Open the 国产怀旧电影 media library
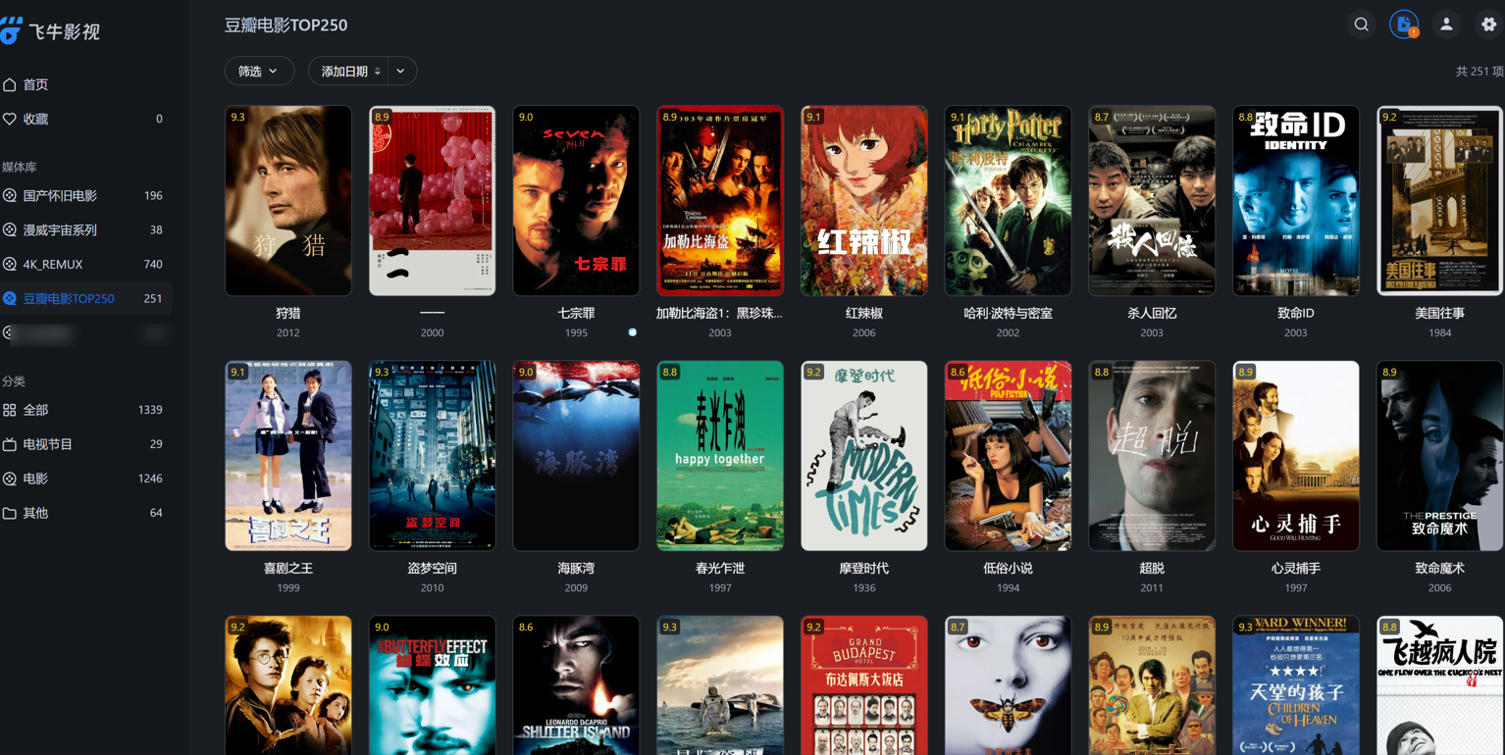Screen dimensions: 1505x755 (x=85, y=195)
